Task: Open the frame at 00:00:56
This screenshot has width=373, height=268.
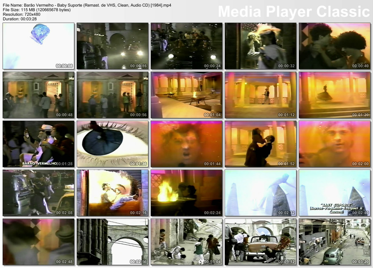Action: 112,95
